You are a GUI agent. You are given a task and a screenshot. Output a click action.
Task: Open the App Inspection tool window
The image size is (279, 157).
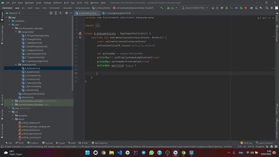pos(100,143)
